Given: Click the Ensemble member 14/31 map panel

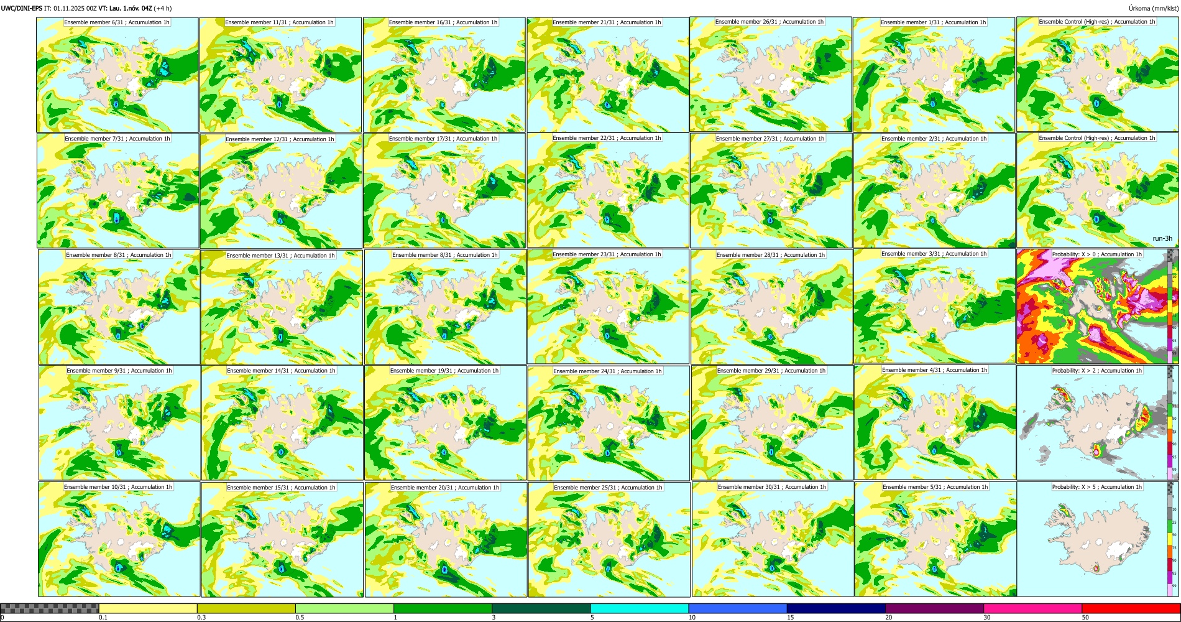Looking at the screenshot, I should tap(282, 422).
